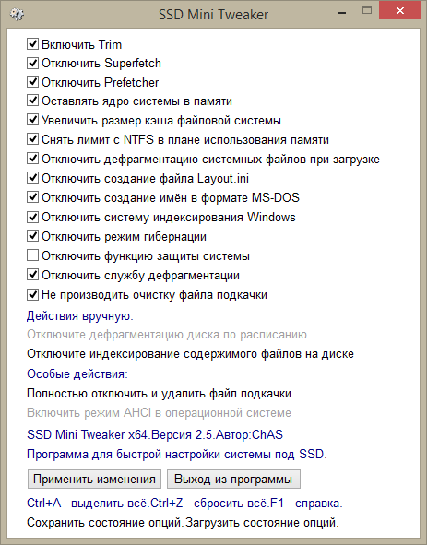Uncheck Отключить службу дефрагментации
Screen dimensions: 427x545
pos(32,275)
